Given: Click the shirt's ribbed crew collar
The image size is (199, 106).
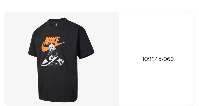Looking at the screenshot, I should pyautogui.click(x=57, y=22).
